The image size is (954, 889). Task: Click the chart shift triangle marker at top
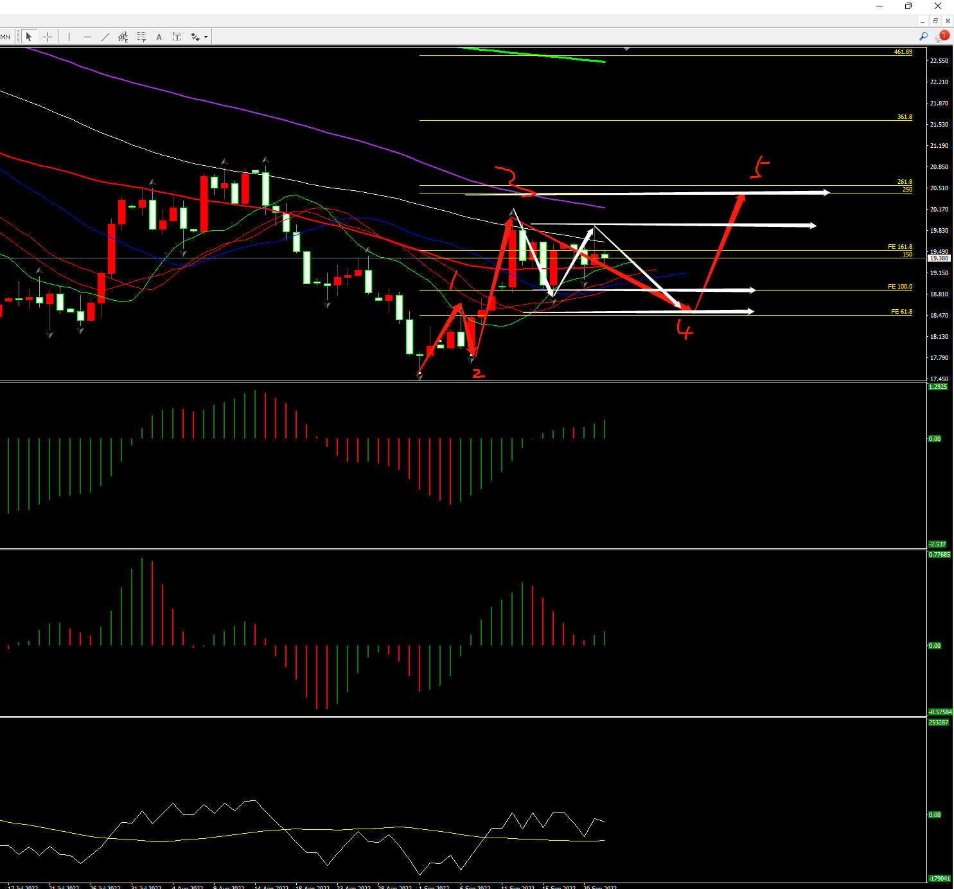pos(626,48)
